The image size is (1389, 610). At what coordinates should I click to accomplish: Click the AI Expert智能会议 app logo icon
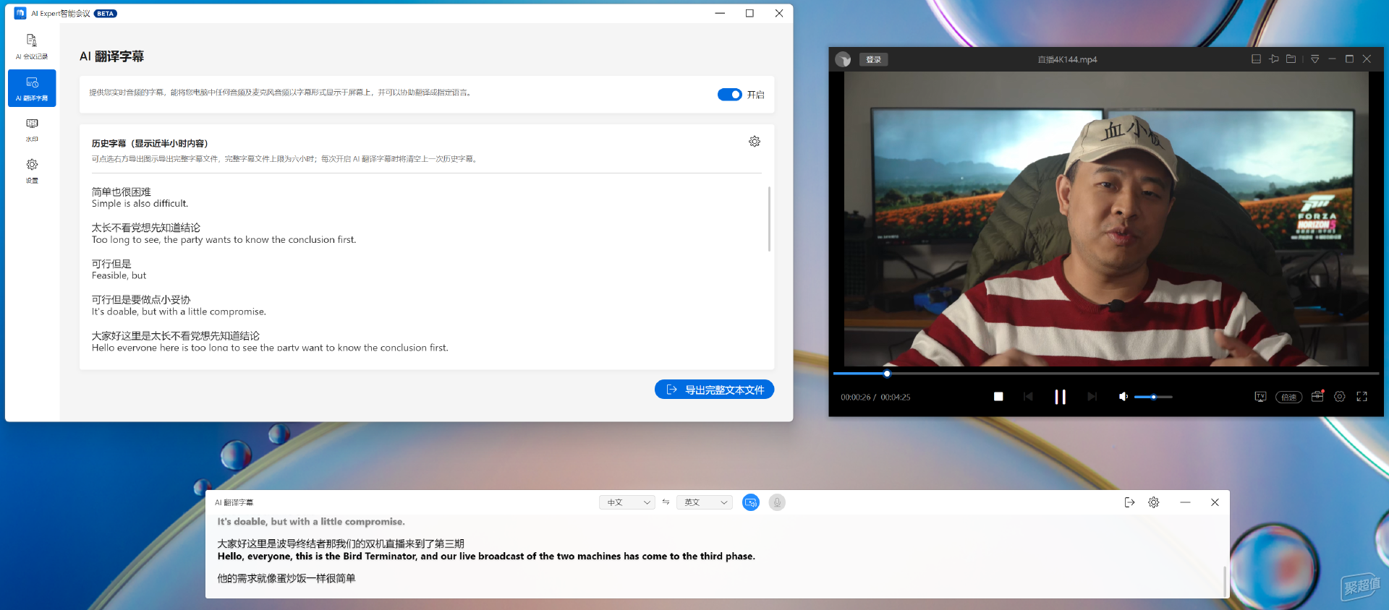click(20, 13)
